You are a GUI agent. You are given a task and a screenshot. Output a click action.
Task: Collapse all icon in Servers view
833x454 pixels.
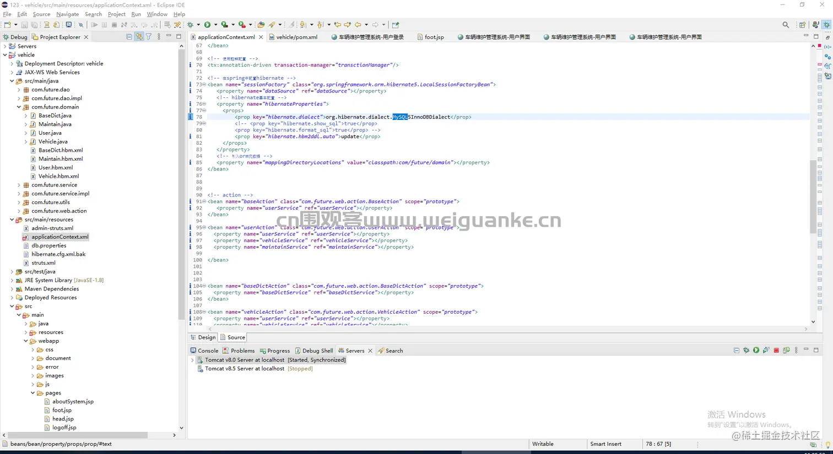[x=736, y=351]
